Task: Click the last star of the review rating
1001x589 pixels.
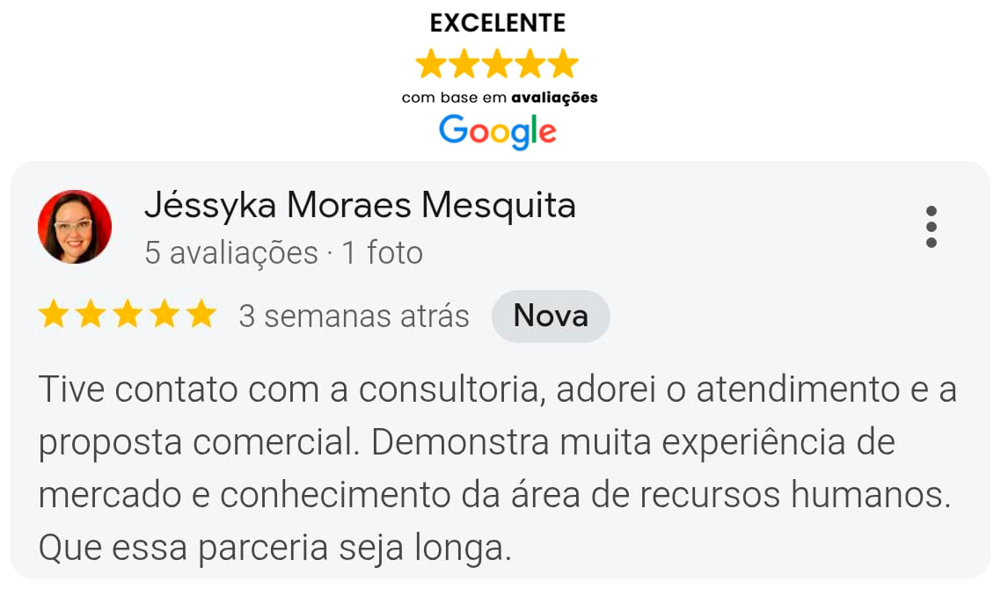Action: coord(201,315)
